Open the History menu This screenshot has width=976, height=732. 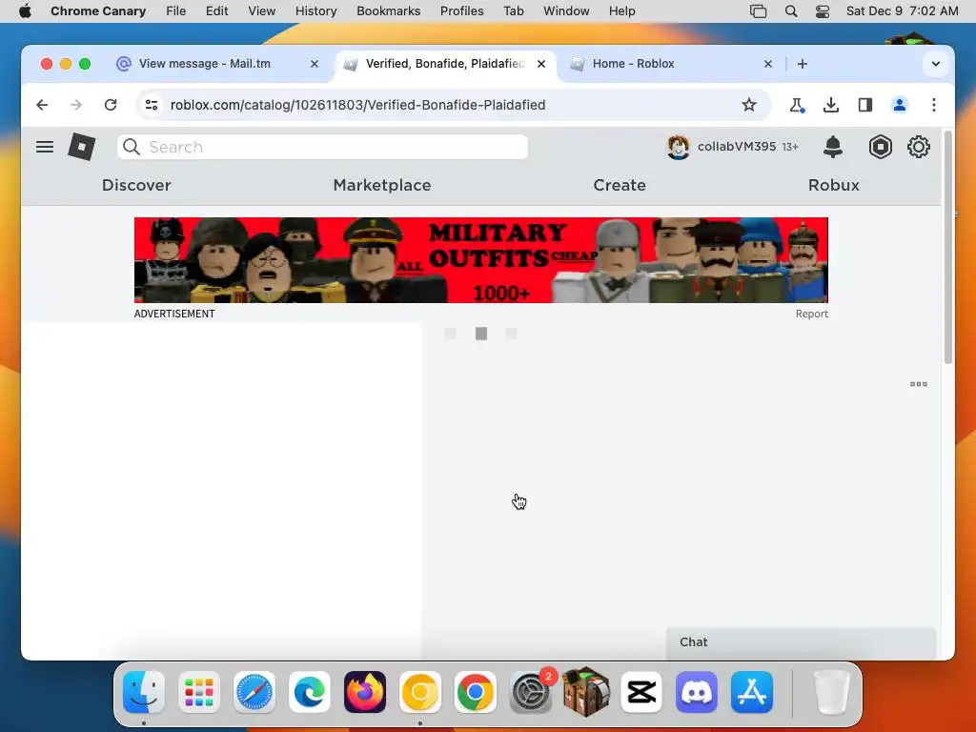click(315, 10)
